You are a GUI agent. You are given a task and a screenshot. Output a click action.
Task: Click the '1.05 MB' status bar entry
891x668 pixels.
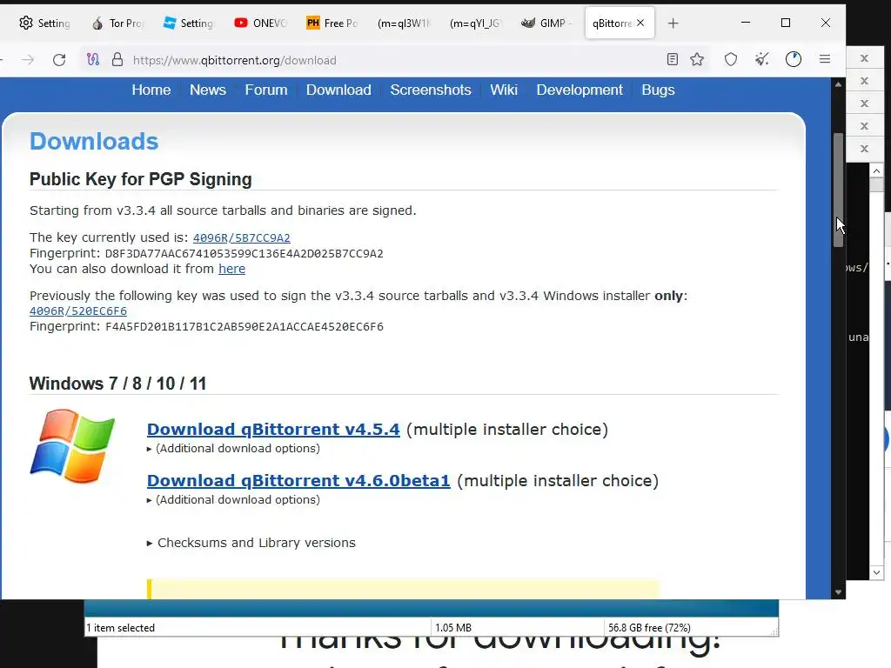coord(452,628)
